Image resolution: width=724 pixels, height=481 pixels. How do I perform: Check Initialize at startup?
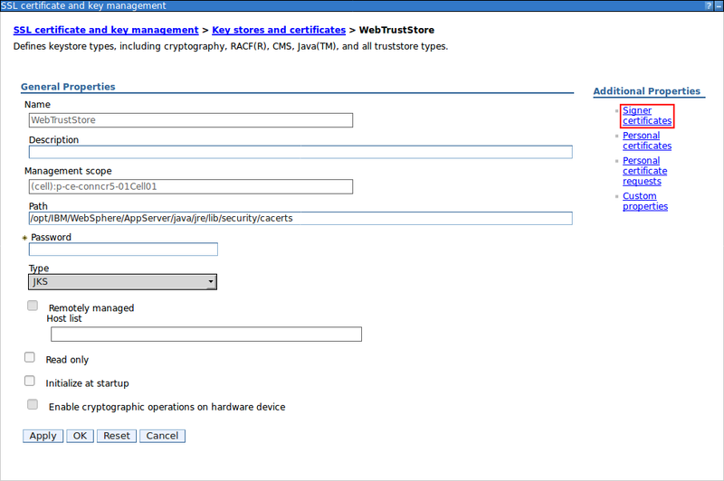[30, 381]
